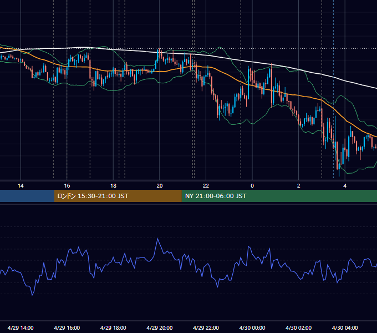Click the hour label 18 on the price chart axis
377x333 pixels.
tap(113, 186)
